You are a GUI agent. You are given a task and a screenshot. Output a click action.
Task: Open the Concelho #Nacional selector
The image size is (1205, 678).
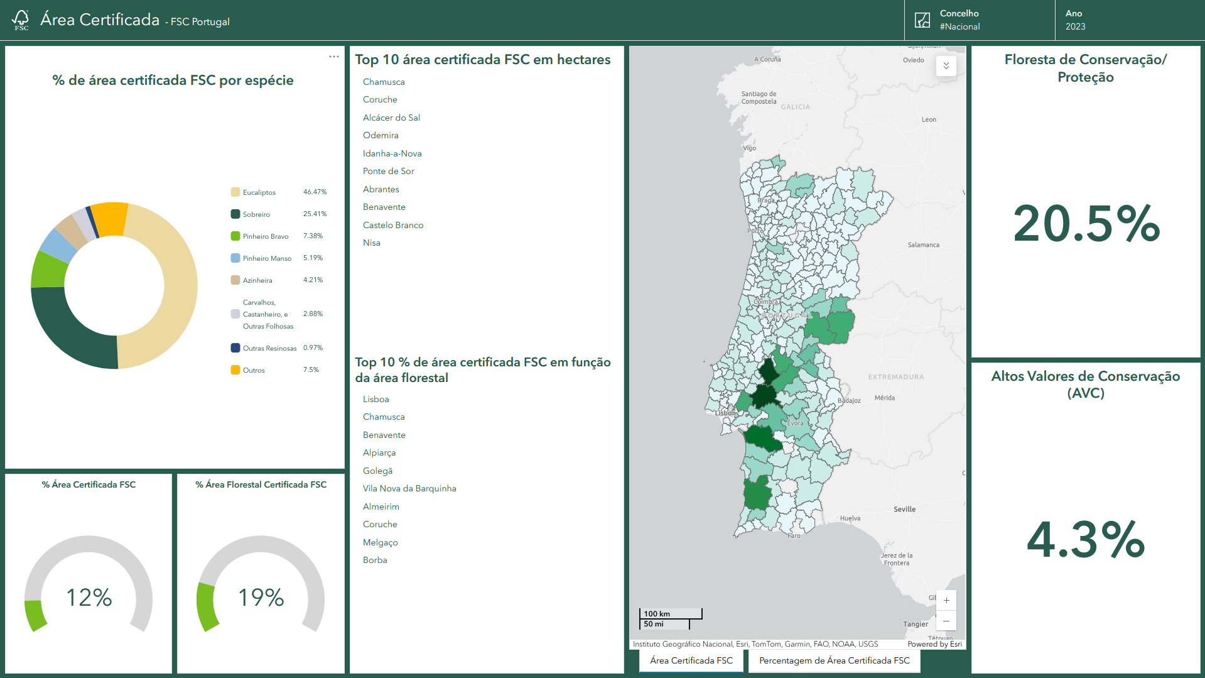click(980, 20)
